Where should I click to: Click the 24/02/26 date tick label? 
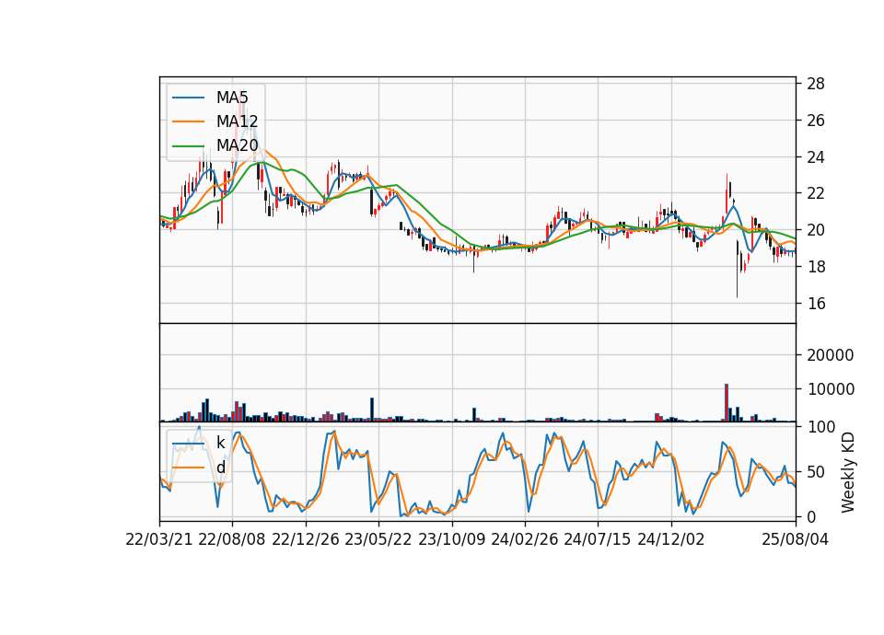[x=524, y=539]
